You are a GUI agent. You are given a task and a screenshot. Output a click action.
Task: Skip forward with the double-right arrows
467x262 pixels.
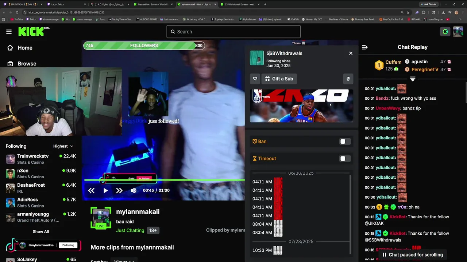(119, 190)
